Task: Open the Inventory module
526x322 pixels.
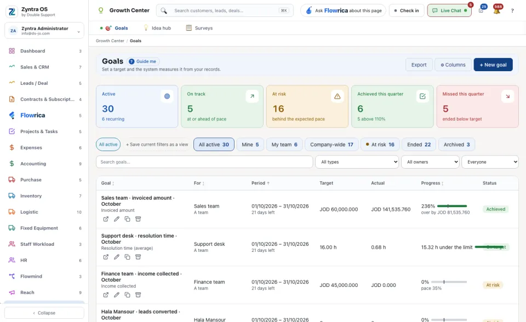Action: tap(44, 196)
